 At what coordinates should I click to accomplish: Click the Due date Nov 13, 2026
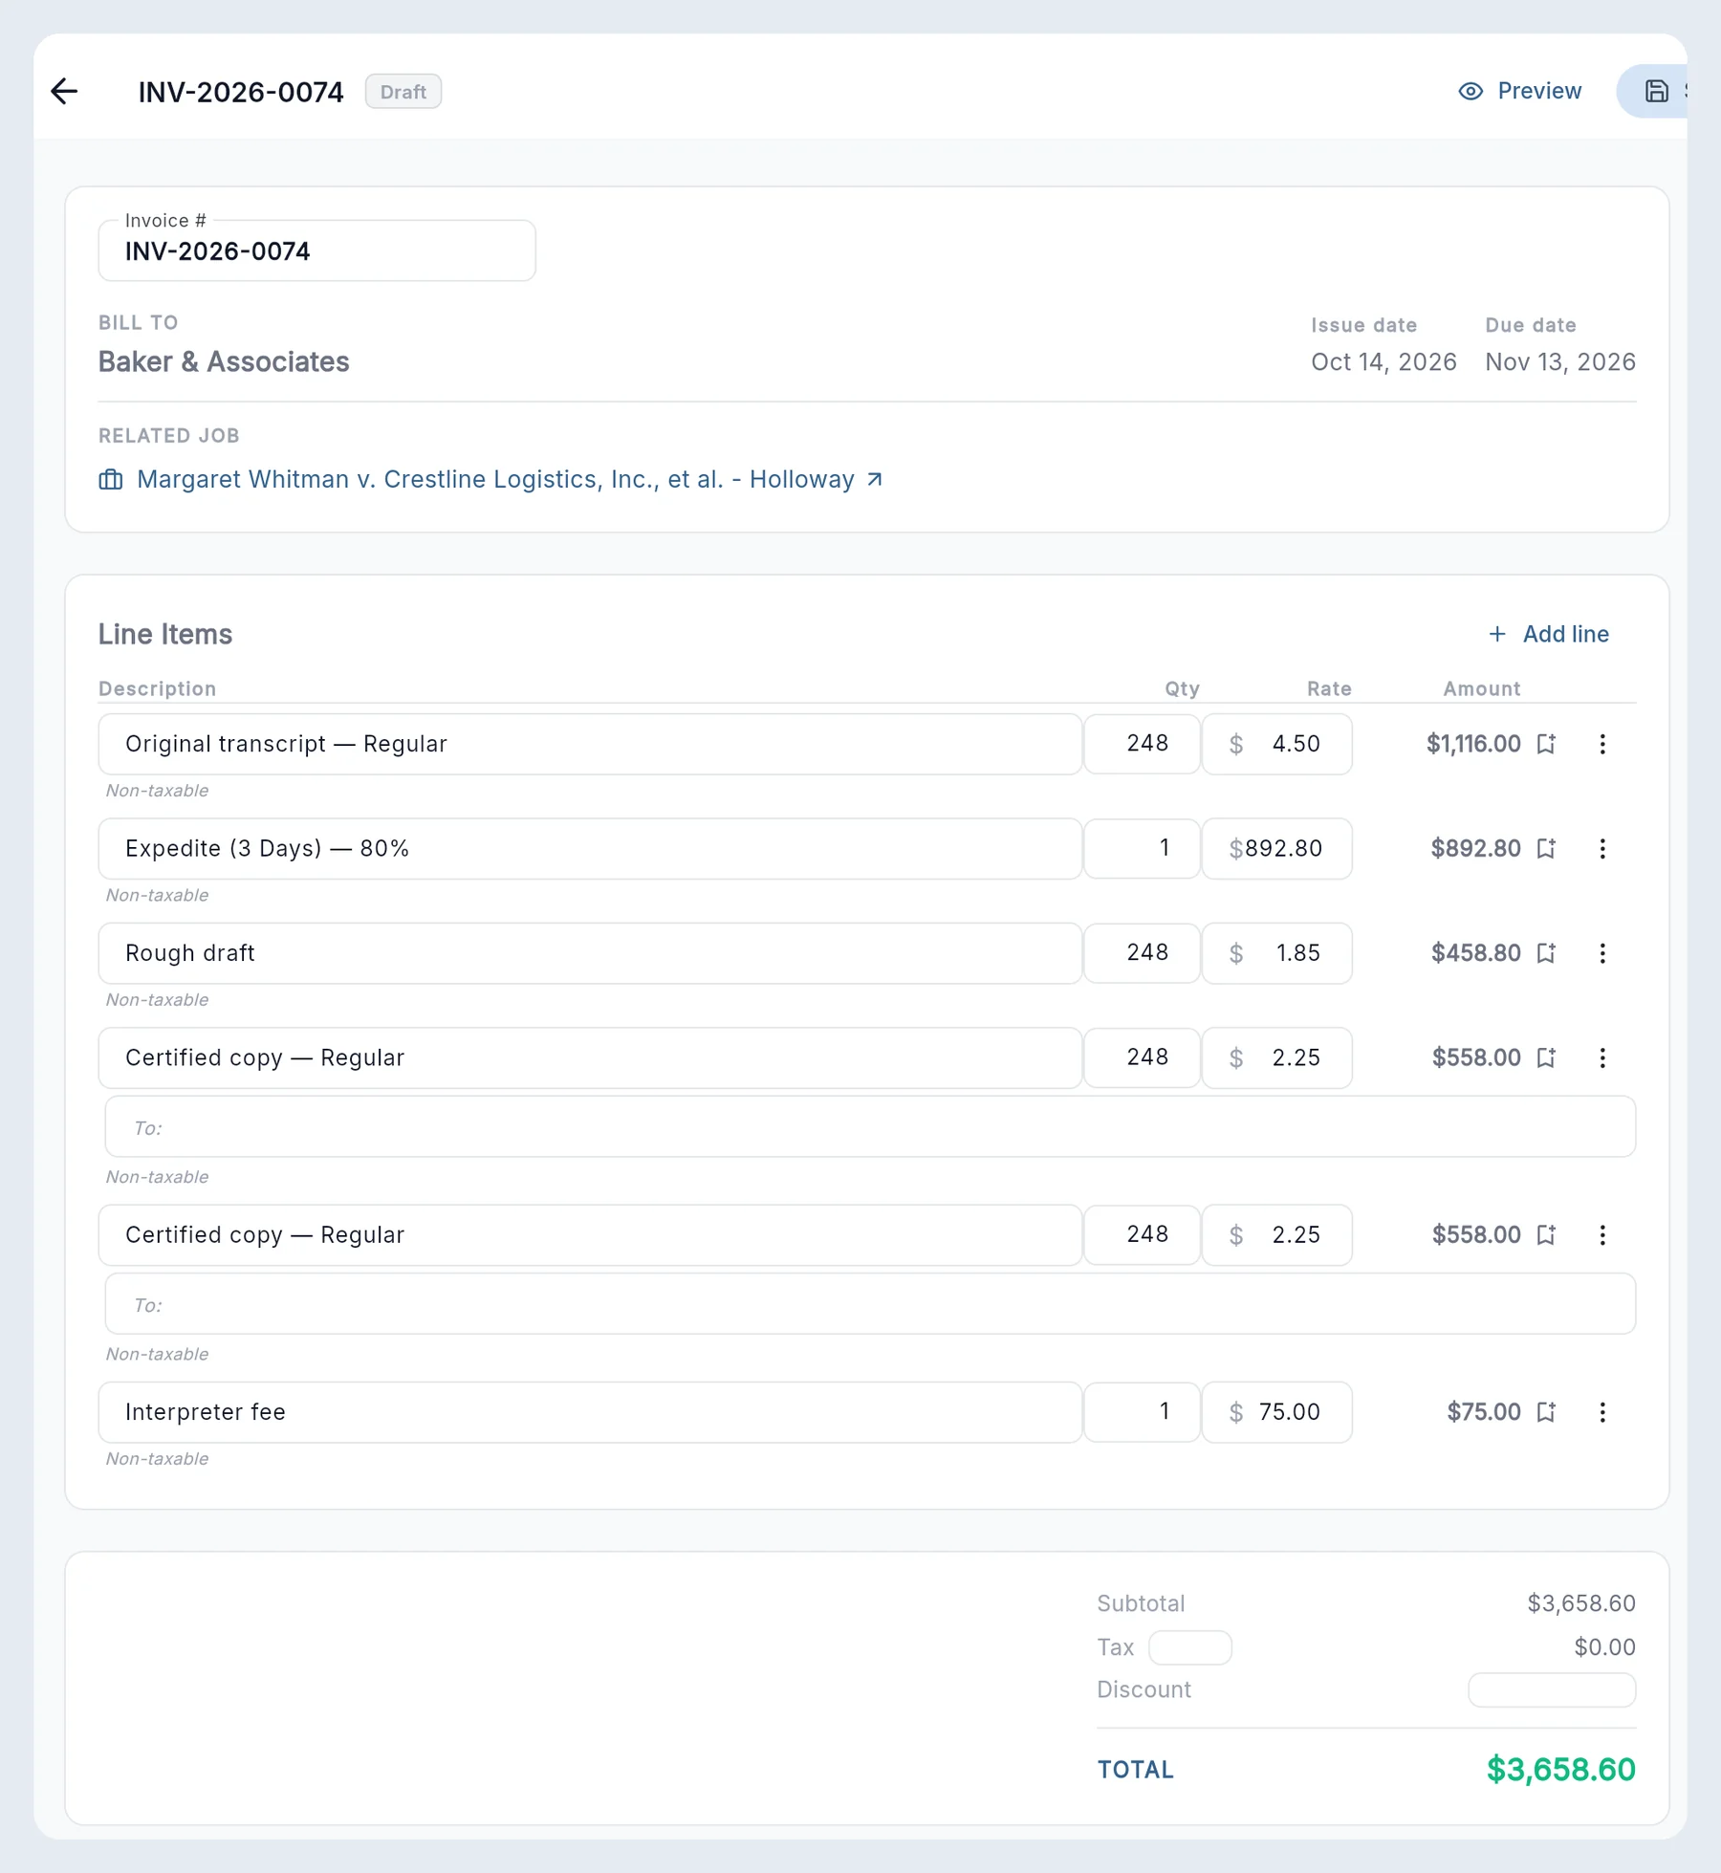coord(1559,362)
